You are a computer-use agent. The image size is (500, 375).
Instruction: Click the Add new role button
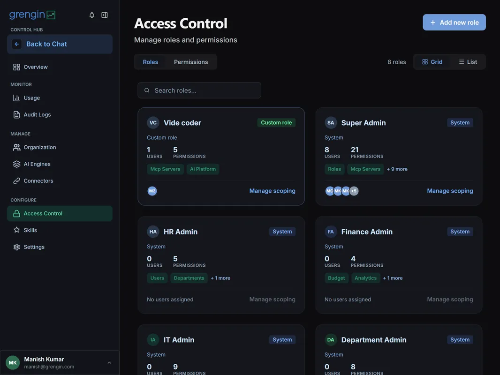[454, 22]
